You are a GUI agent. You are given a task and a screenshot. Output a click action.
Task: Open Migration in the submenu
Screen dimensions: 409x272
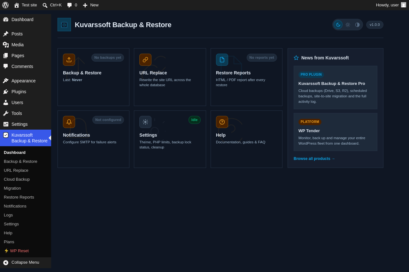(x=12, y=188)
